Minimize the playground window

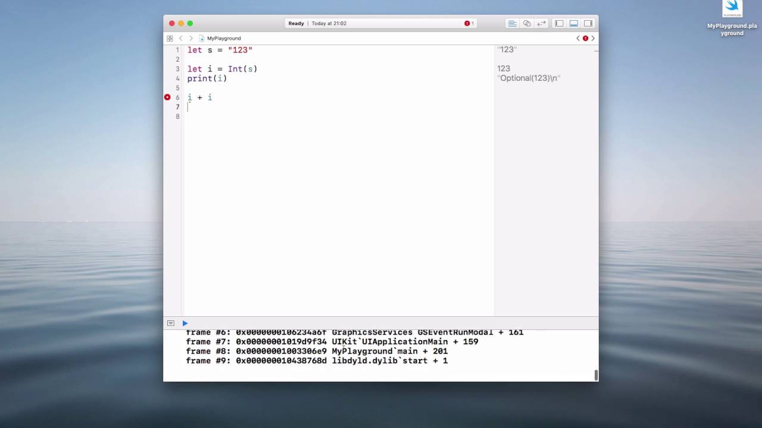[181, 23]
